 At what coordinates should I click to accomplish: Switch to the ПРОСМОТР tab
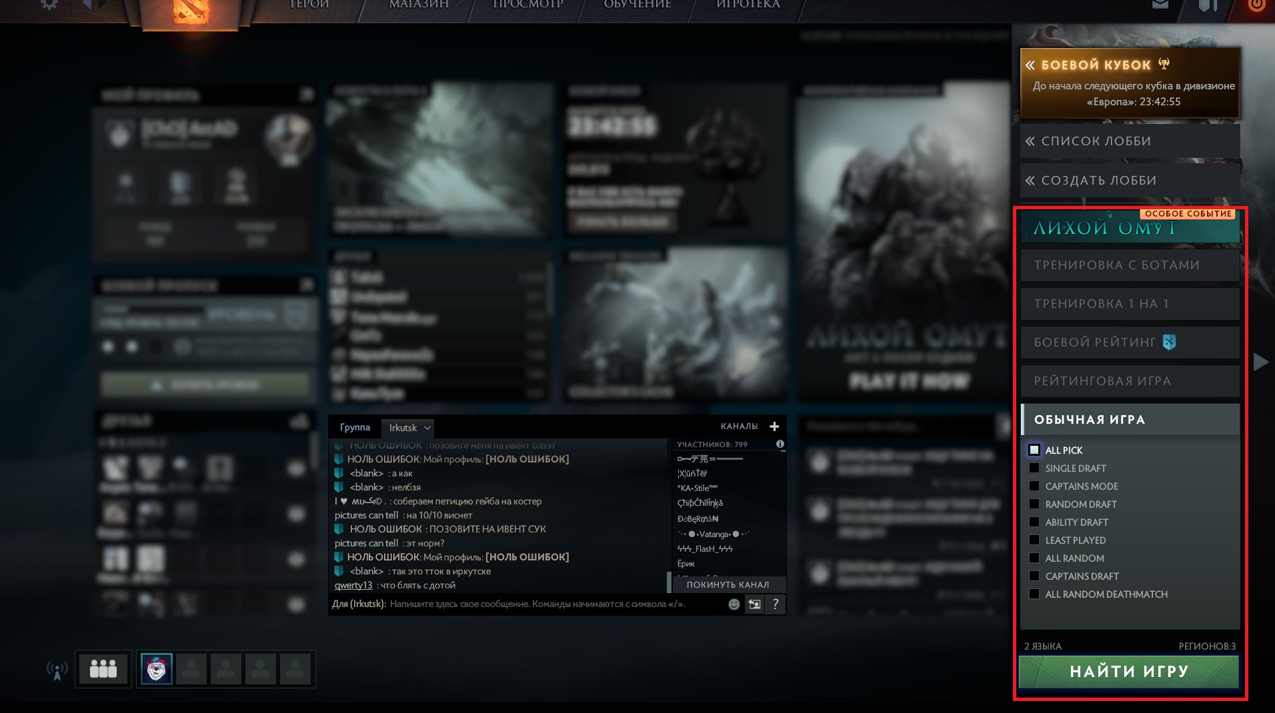[527, 5]
